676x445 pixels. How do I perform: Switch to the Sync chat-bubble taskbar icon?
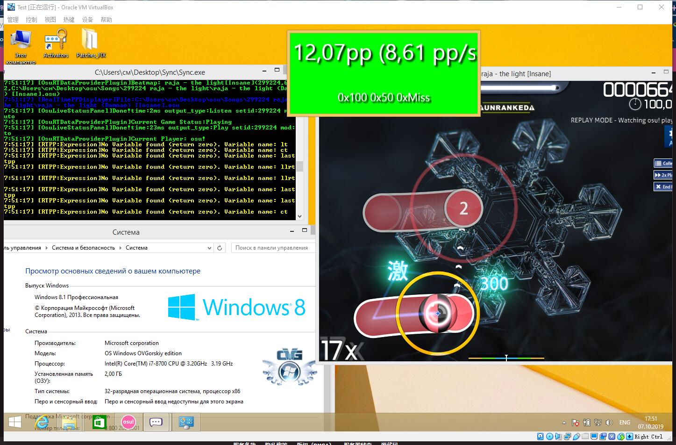(x=156, y=422)
